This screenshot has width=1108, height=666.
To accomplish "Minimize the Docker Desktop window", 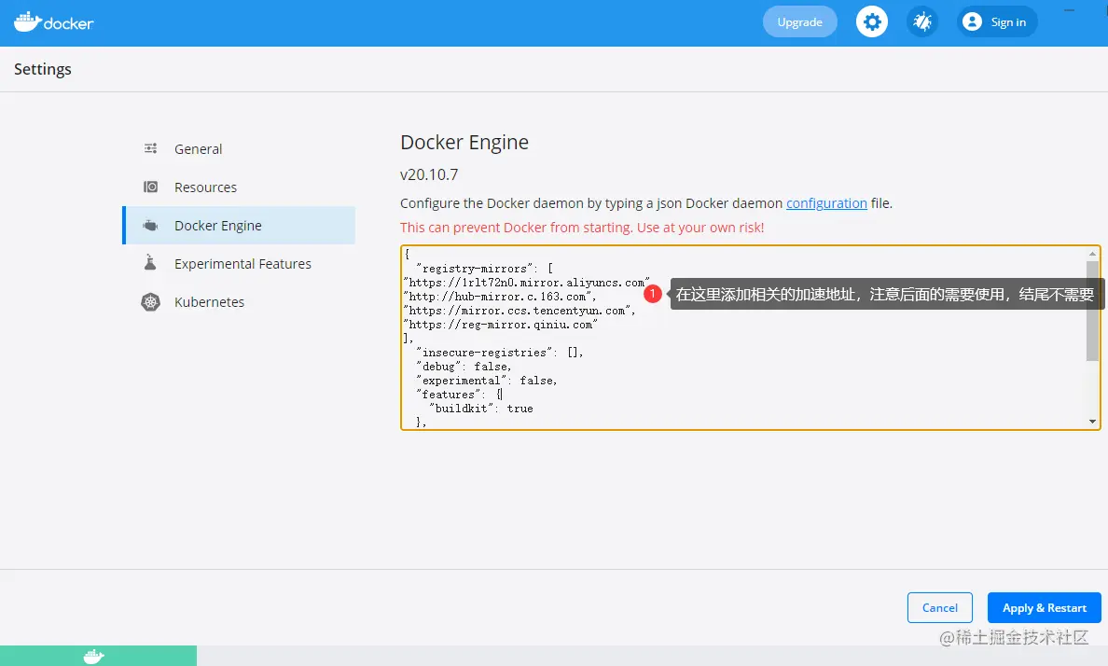I will coord(1069,10).
